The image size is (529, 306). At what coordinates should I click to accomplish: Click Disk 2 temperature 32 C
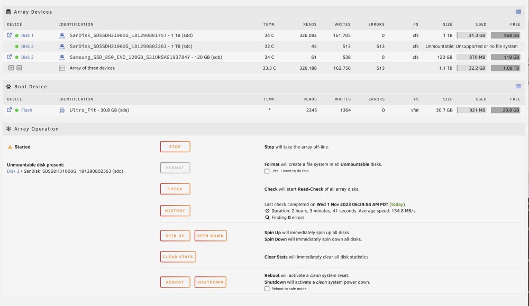(269, 46)
